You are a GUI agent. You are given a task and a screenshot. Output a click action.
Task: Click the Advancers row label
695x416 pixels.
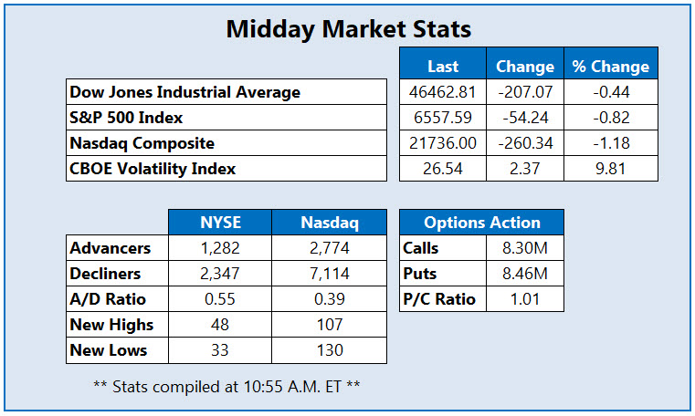click(x=111, y=248)
